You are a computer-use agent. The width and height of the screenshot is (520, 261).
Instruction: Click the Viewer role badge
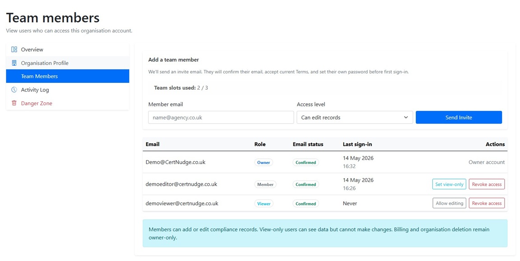tap(264, 204)
